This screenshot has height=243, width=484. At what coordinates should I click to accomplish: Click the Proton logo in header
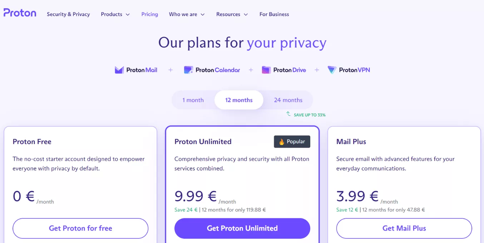point(20,13)
